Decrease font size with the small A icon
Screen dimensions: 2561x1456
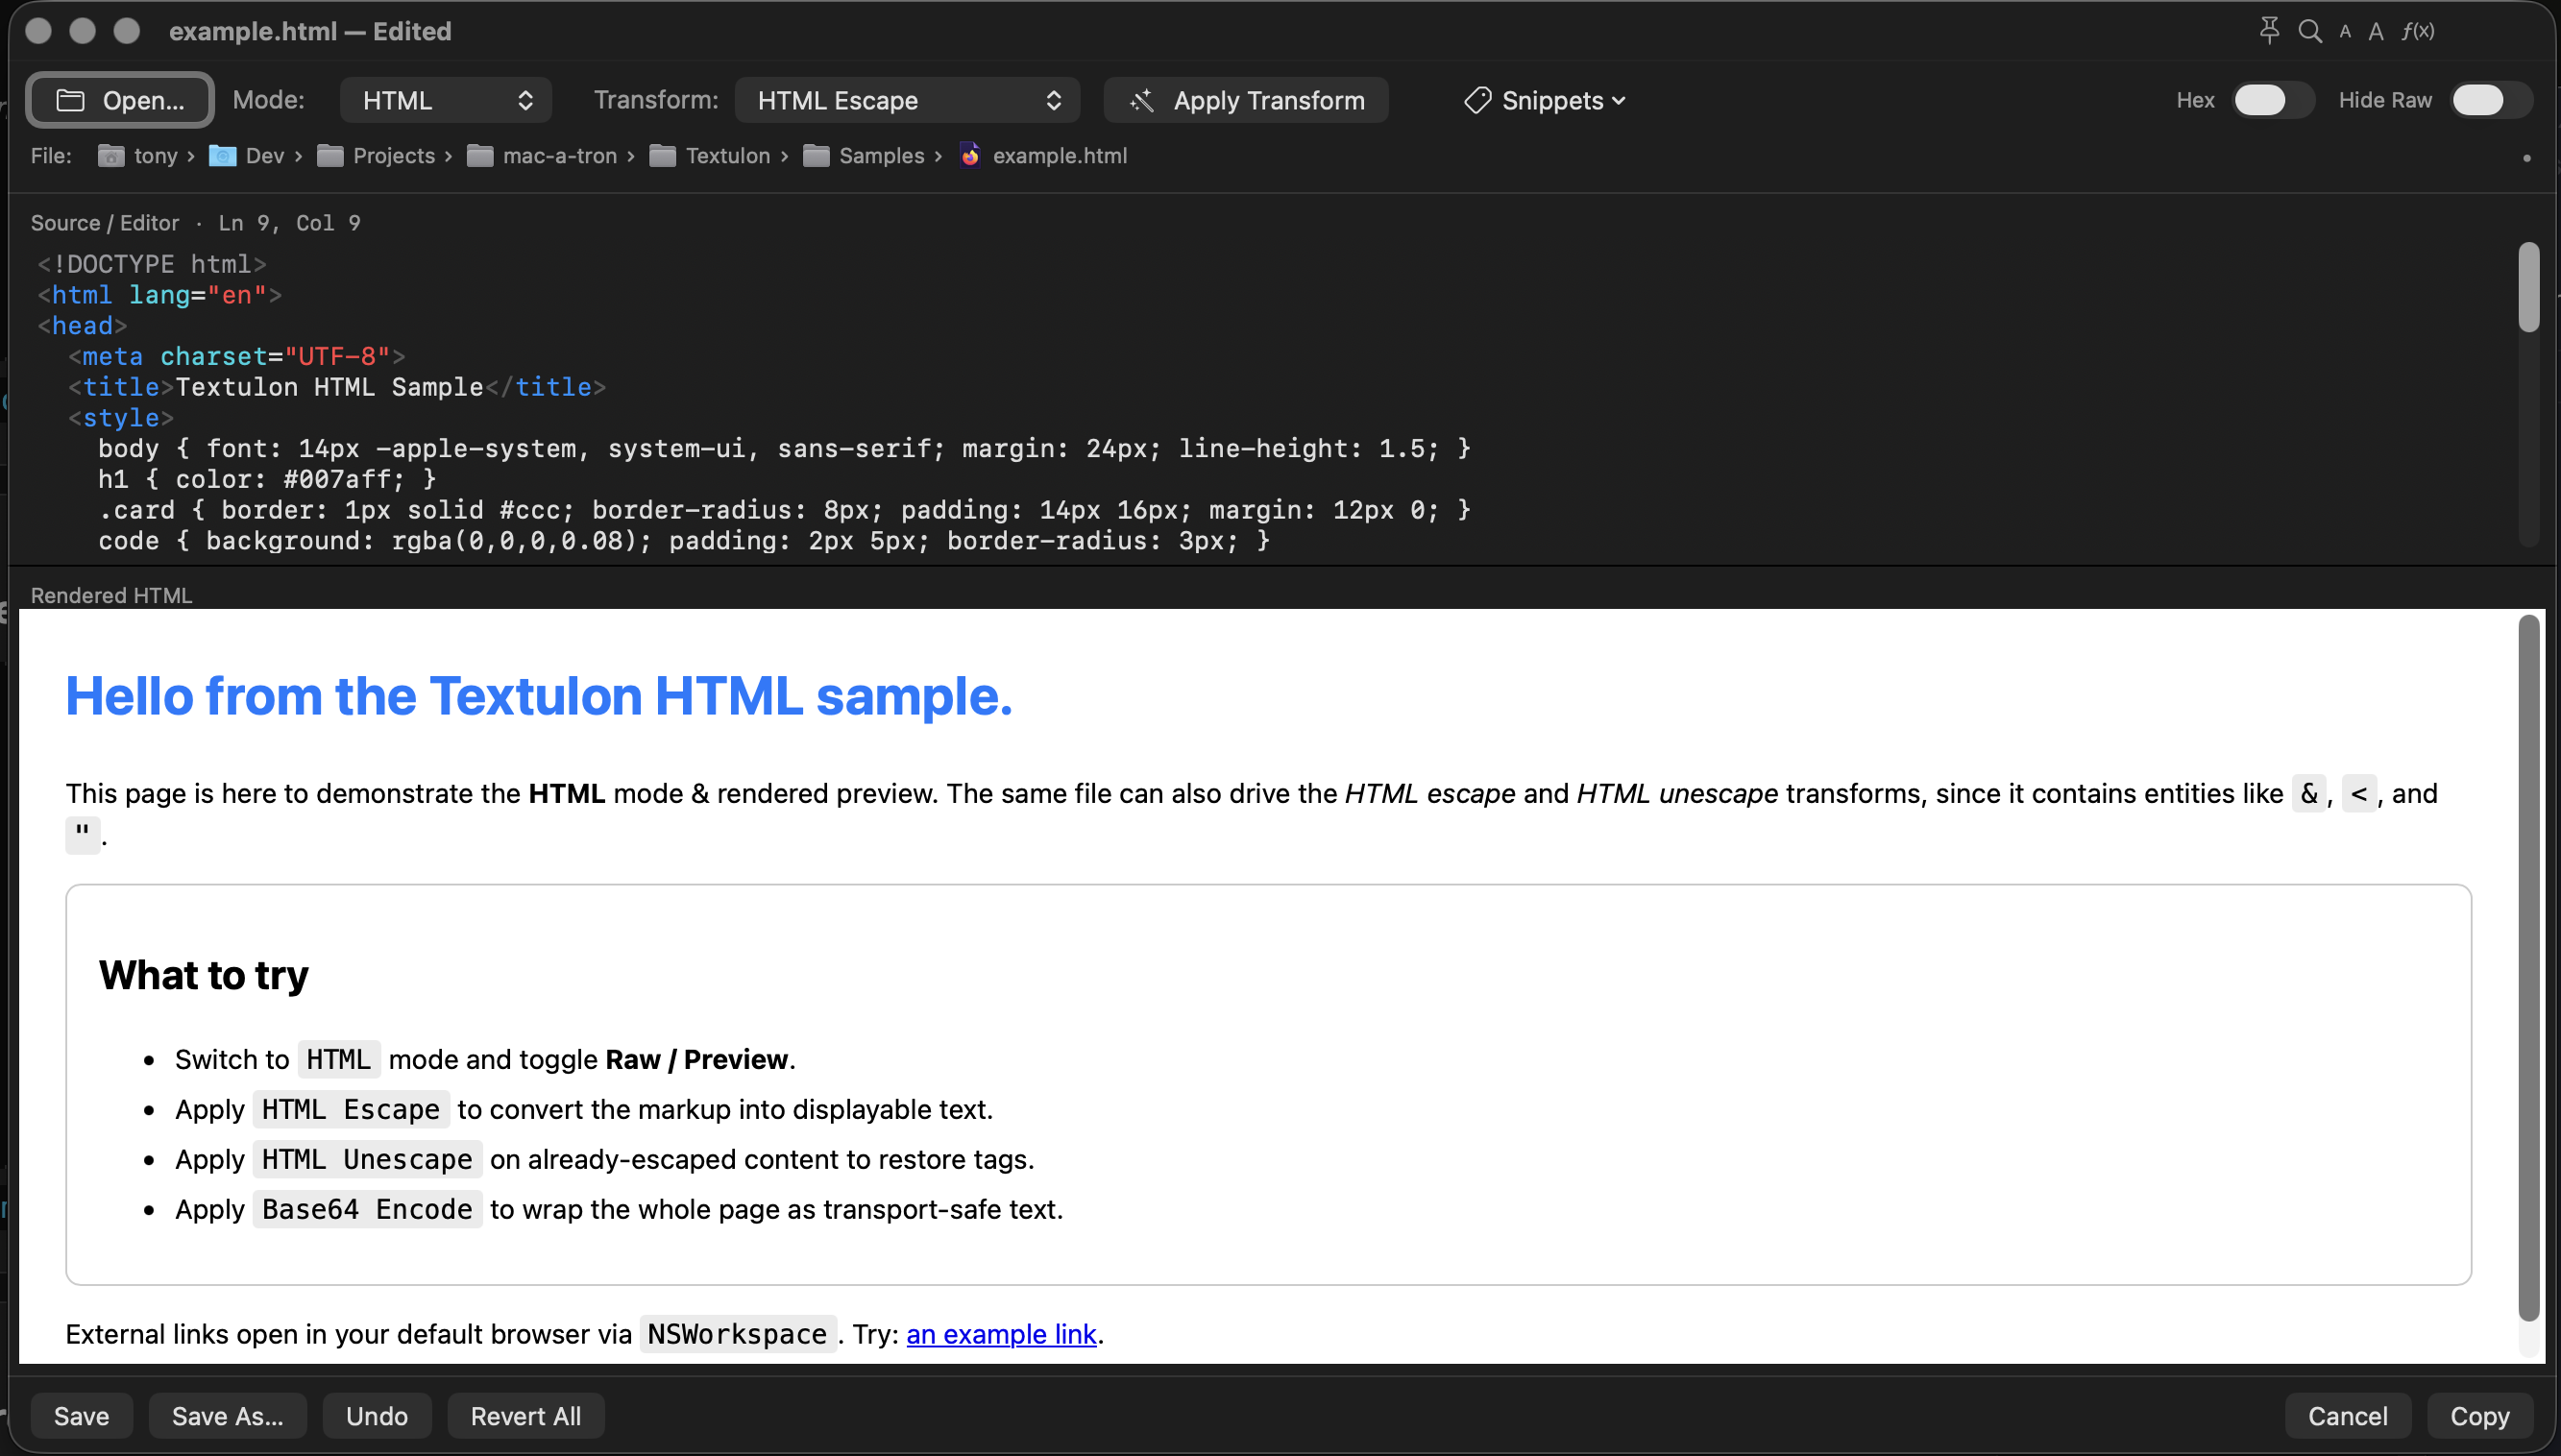pyautogui.click(x=2345, y=32)
